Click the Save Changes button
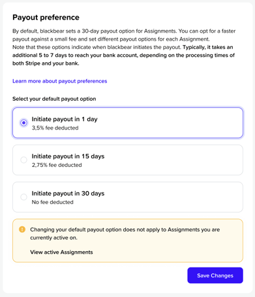This screenshot has height=297, width=255. [x=215, y=275]
